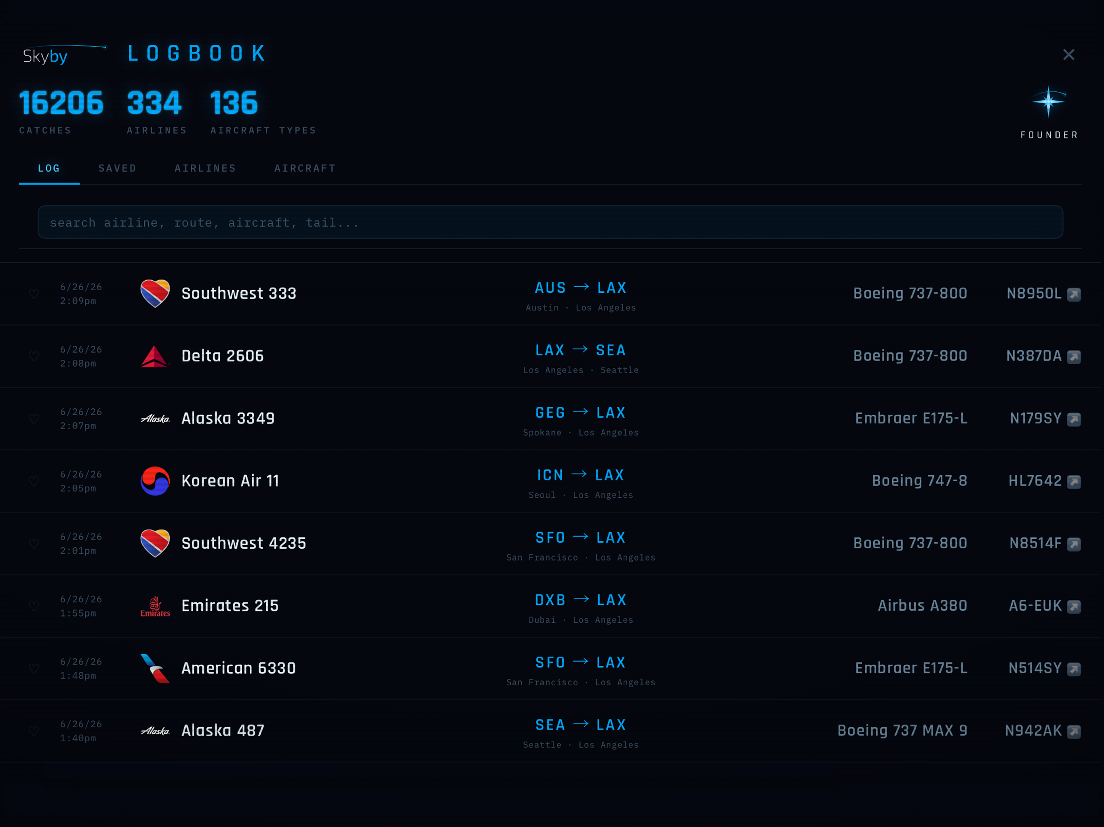The height and width of the screenshot is (827, 1104).
Task: Toggle heart on Alaska 3349 row
Action: (34, 418)
